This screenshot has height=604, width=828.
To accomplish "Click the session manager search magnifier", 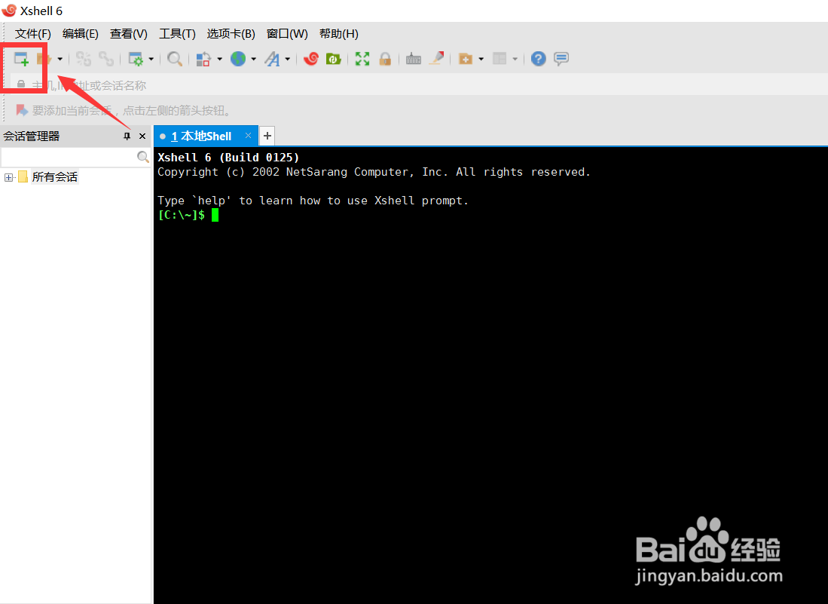I will [142, 157].
